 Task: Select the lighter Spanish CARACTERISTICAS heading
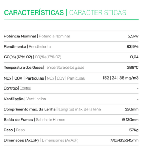[98, 12]
